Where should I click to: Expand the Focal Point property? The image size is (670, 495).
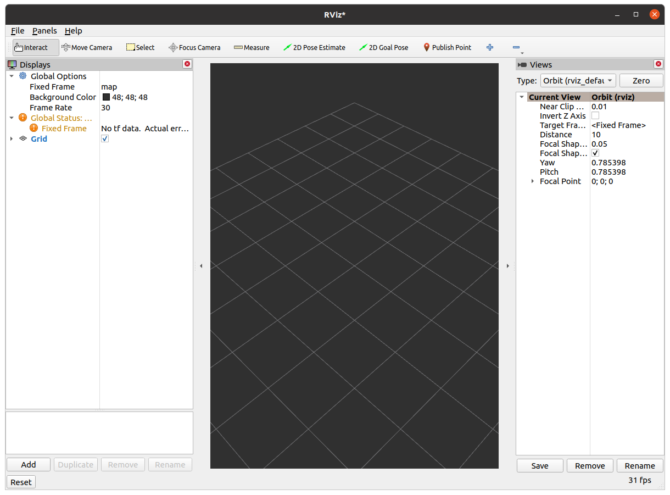tap(532, 181)
